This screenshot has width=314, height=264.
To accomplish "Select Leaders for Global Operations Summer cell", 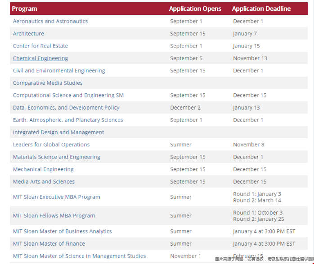I will tap(181, 145).
